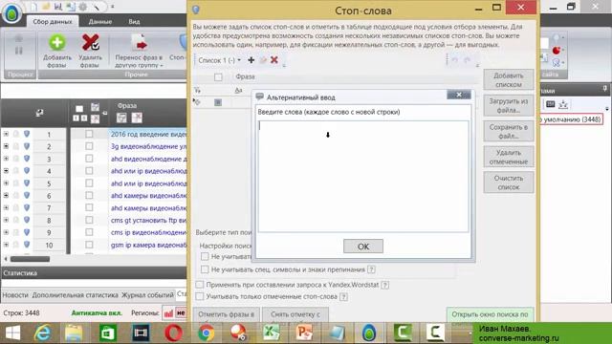Click the regions chart icon in status bar

[168, 312]
